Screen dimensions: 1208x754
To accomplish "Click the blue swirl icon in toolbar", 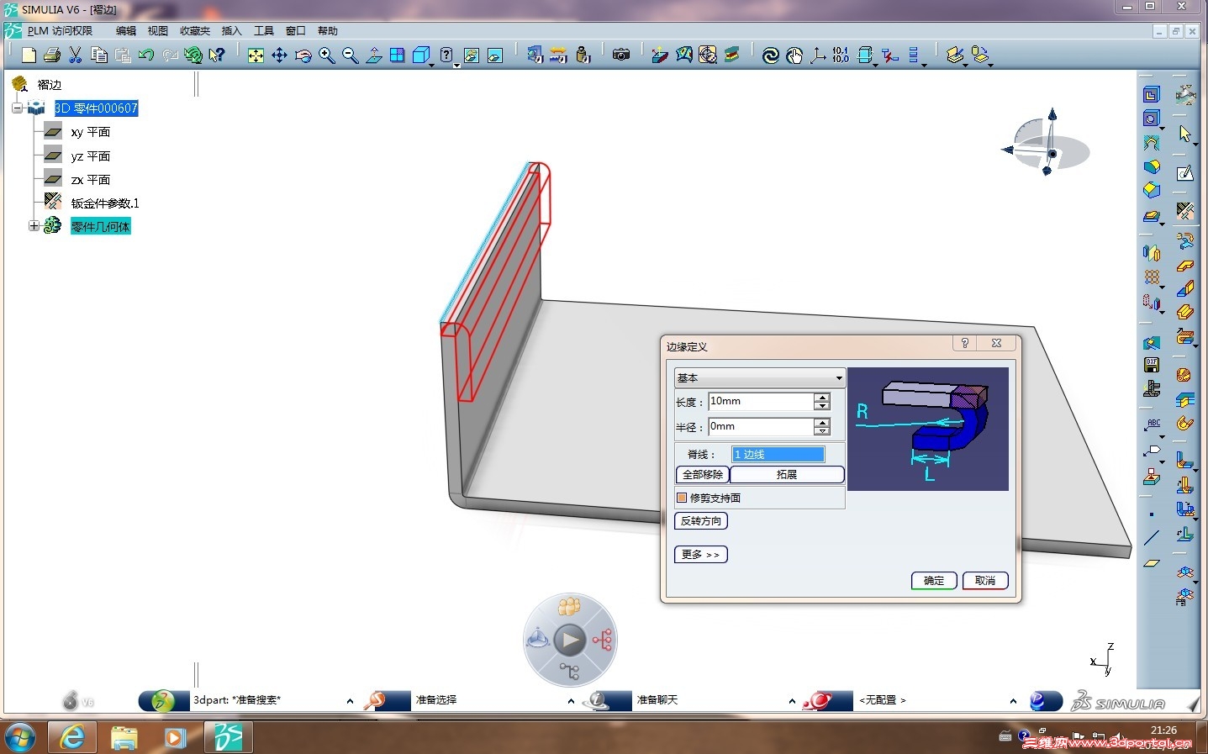I will [x=770, y=55].
